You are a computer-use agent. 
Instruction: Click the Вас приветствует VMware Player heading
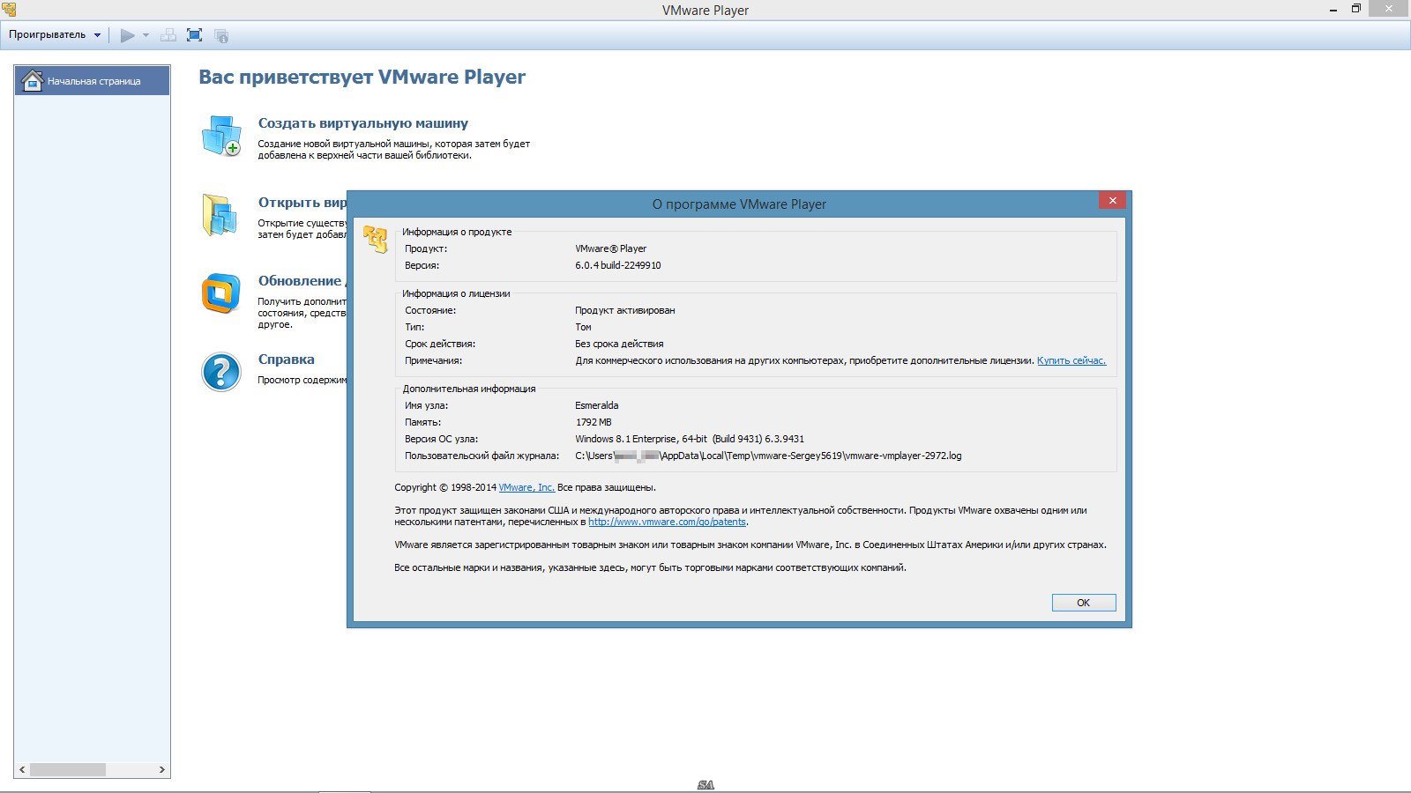coord(362,77)
